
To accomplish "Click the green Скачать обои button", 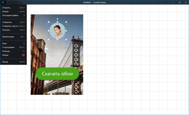I will (x=57, y=73).
